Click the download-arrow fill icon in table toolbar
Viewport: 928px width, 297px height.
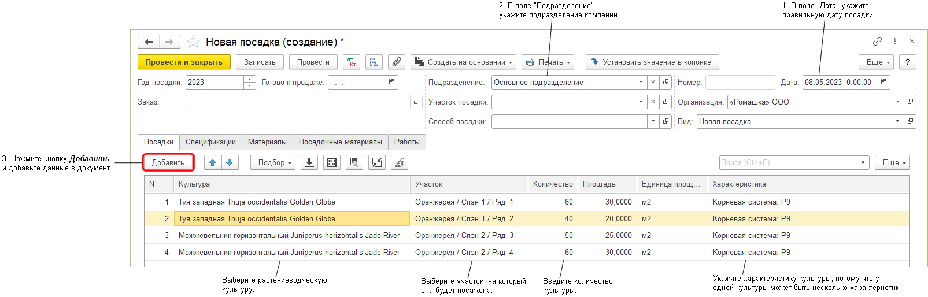[309, 162]
